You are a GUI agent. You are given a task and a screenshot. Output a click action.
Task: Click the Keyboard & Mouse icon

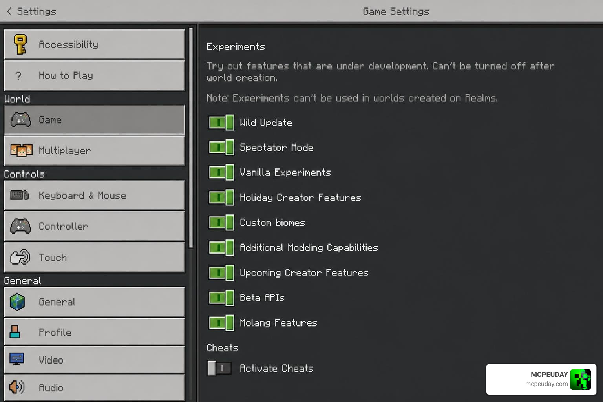(x=20, y=195)
